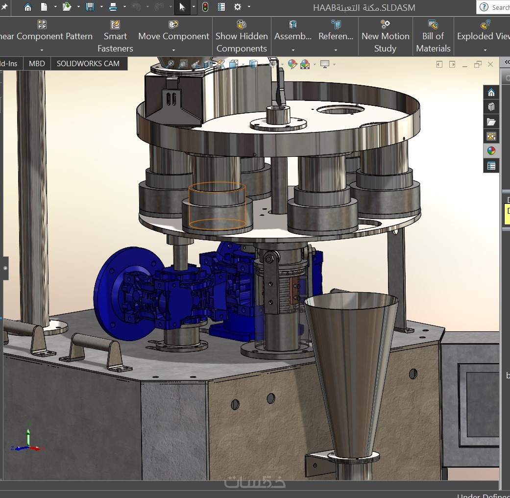Screen dimensions: 510x498
Task: Click the Rebuild traffic light icon
Action: pyautogui.click(x=205, y=7)
